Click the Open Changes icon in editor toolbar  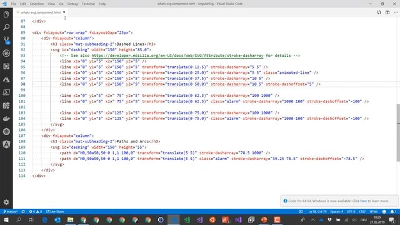click(x=379, y=12)
